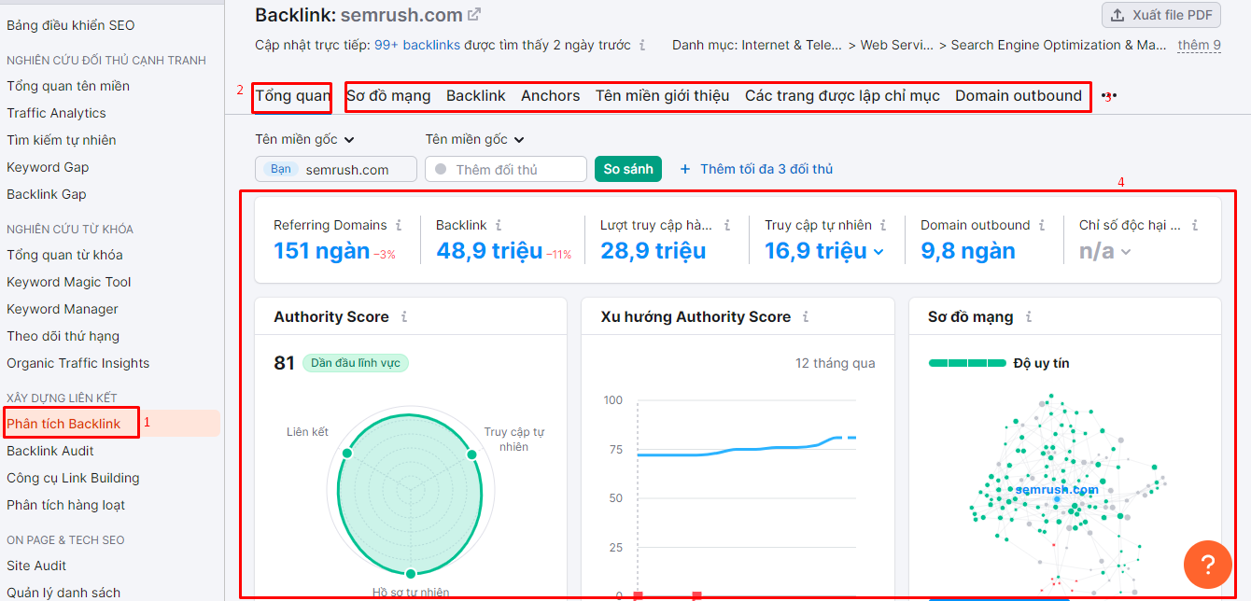The height and width of the screenshot is (601, 1251).
Task: Switch to Tổng quan tab
Action: point(293,95)
